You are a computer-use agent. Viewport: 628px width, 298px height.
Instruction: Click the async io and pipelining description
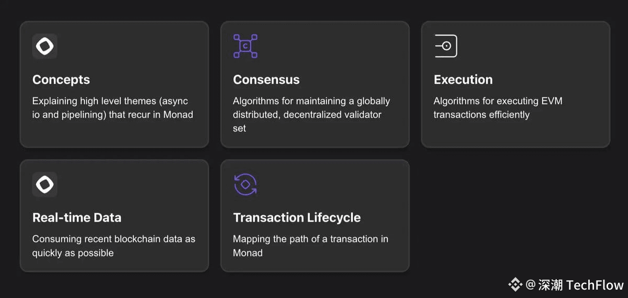[113, 108]
